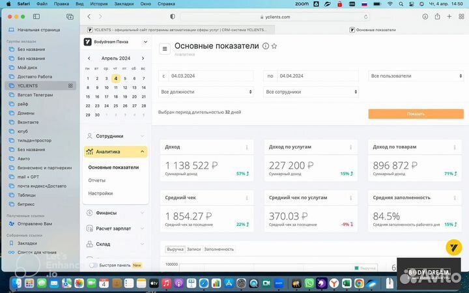Open the Вконтакте tab group

pyautogui.click(x=40, y=122)
